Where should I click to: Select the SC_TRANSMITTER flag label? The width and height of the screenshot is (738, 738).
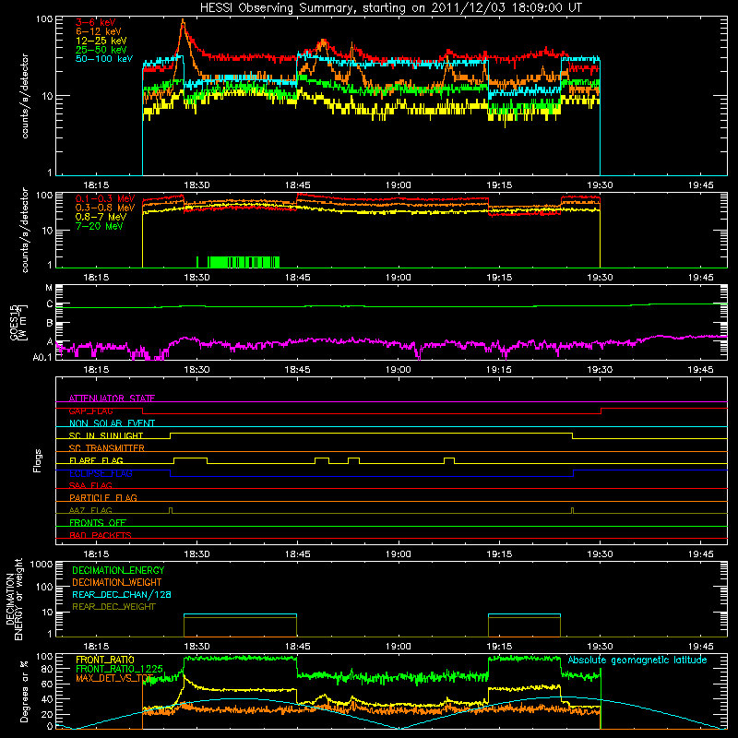point(107,447)
